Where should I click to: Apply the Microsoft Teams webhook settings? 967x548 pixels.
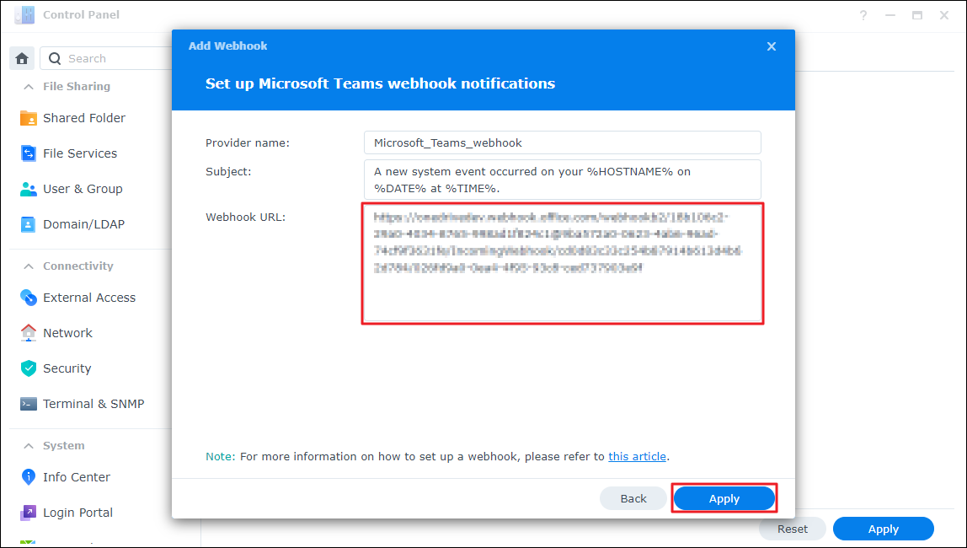coord(724,498)
